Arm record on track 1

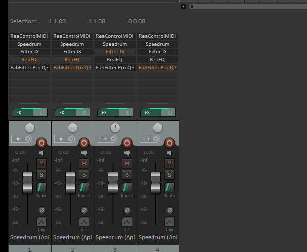(41, 143)
